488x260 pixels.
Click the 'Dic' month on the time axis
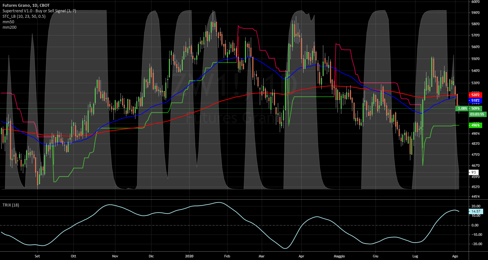pos(151,256)
